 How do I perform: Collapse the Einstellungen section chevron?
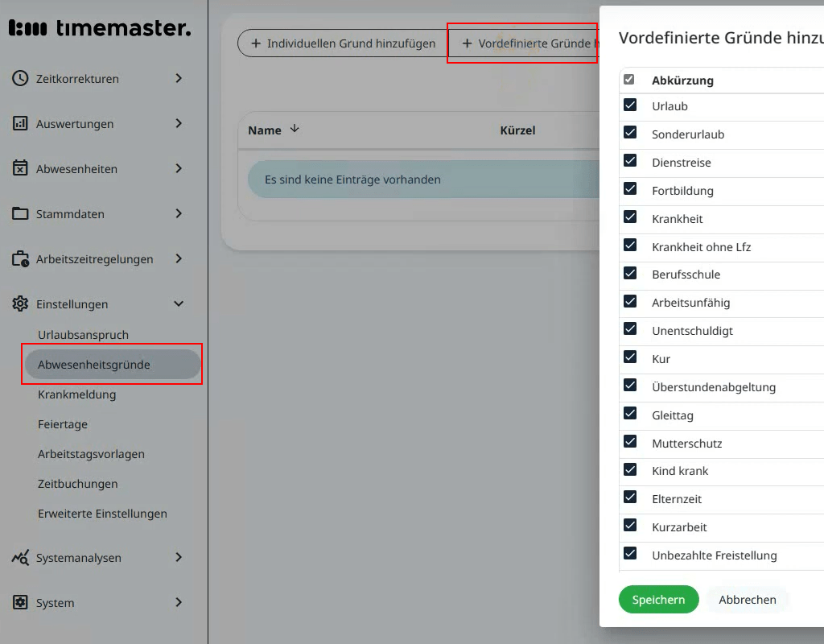(179, 304)
